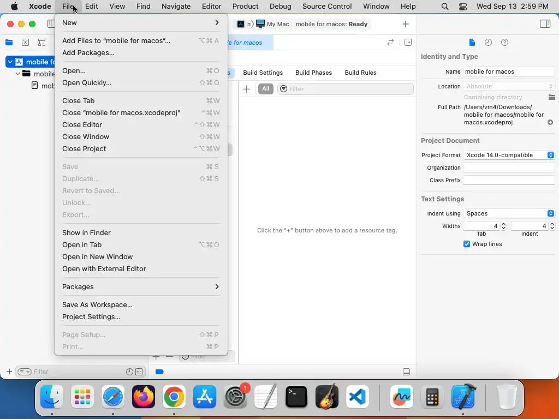The height and width of the screenshot is (419, 559).
Task: Select the All tags filter toggle
Action: 266,89
